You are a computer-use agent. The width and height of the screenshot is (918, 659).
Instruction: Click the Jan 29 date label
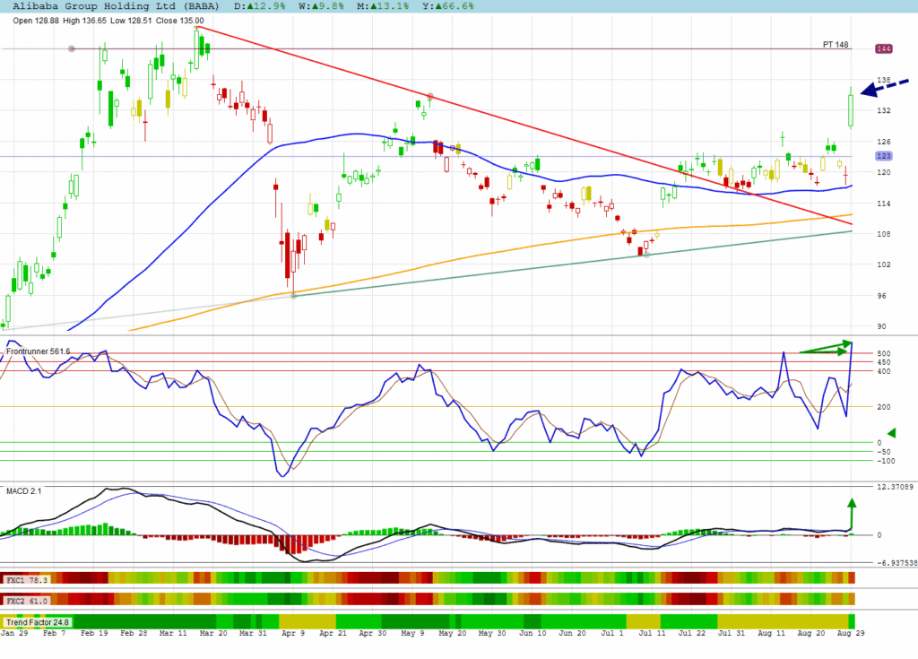pos(14,633)
